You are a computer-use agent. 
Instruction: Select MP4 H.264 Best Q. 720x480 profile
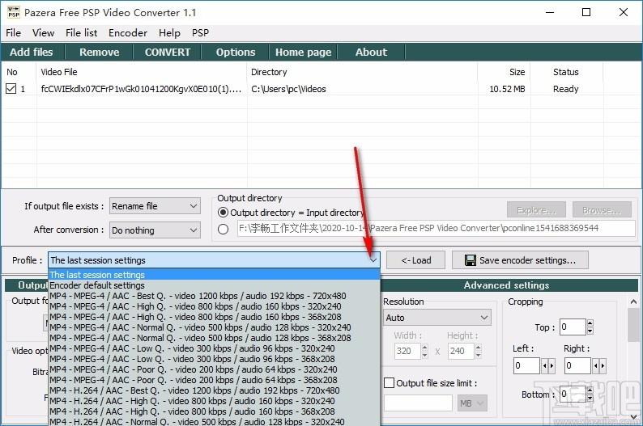click(x=214, y=390)
